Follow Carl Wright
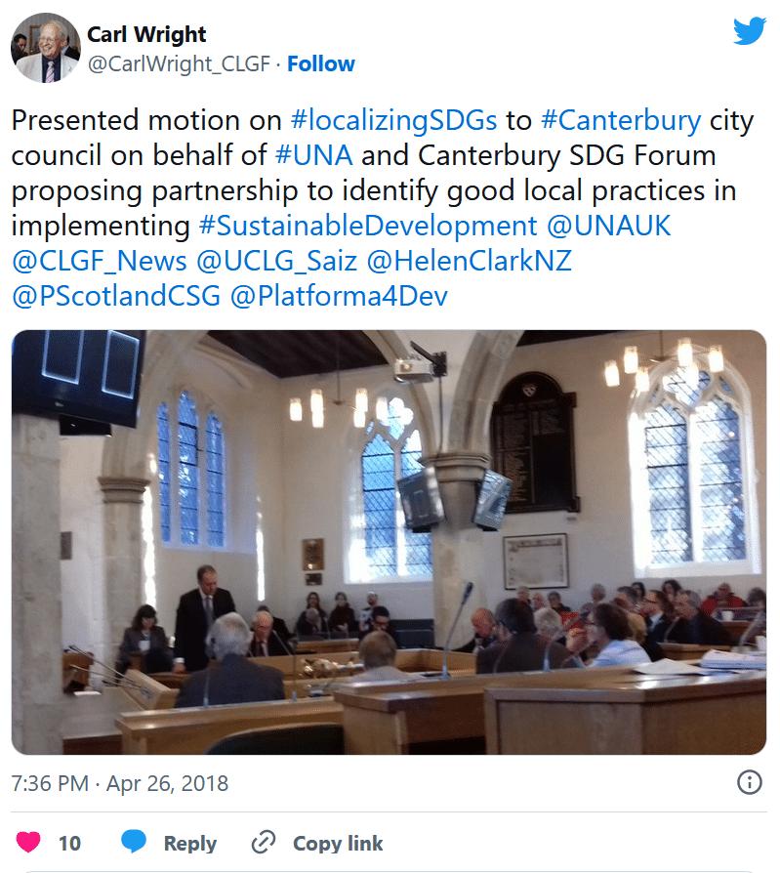This screenshot has width=780, height=873. [x=320, y=64]
